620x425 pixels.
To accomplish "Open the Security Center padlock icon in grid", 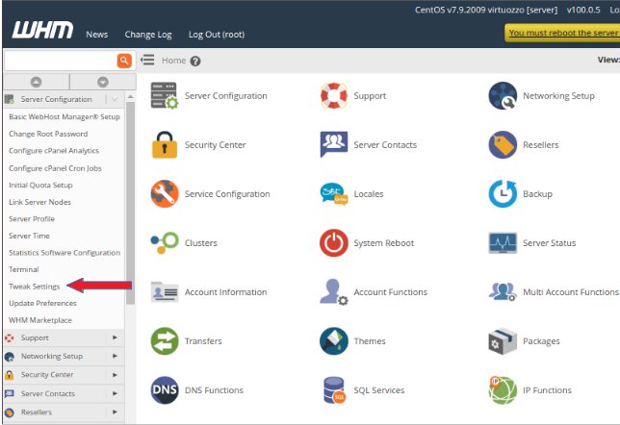I will point(165,144).
